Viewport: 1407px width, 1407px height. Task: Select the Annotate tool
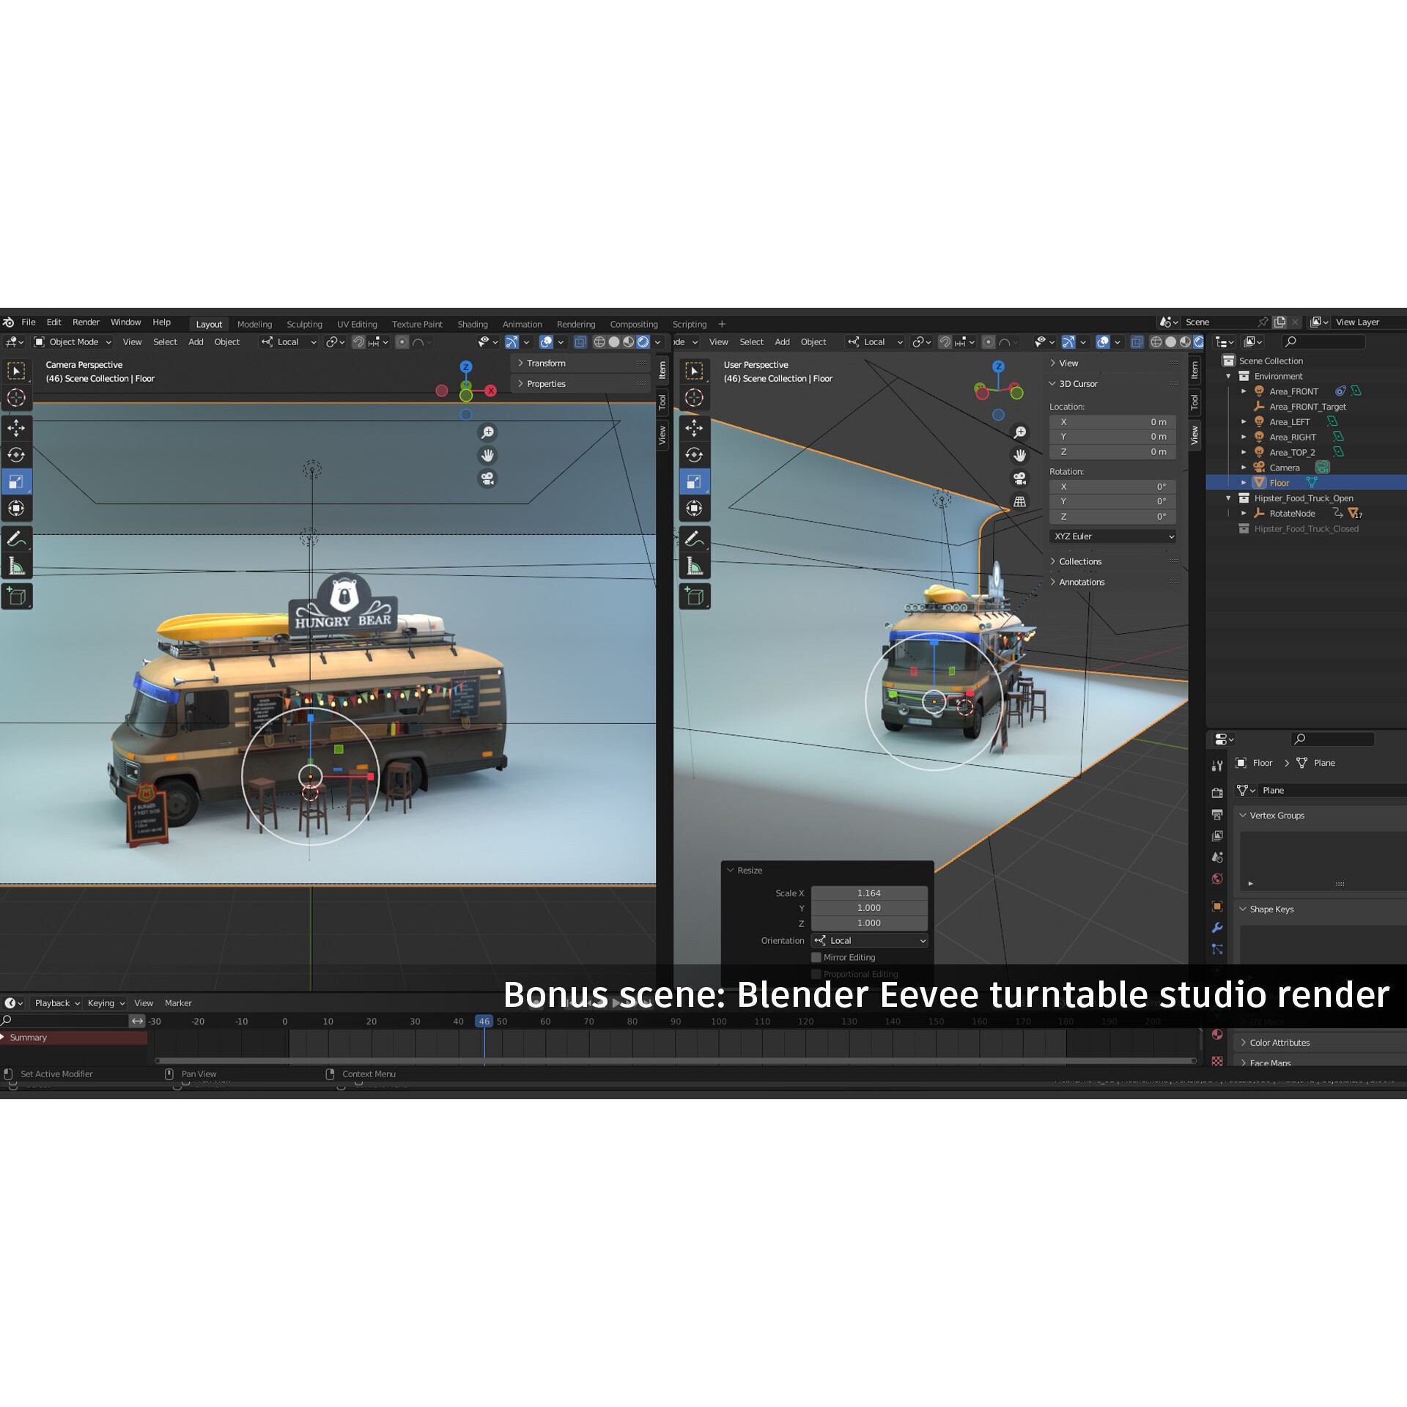17,539
